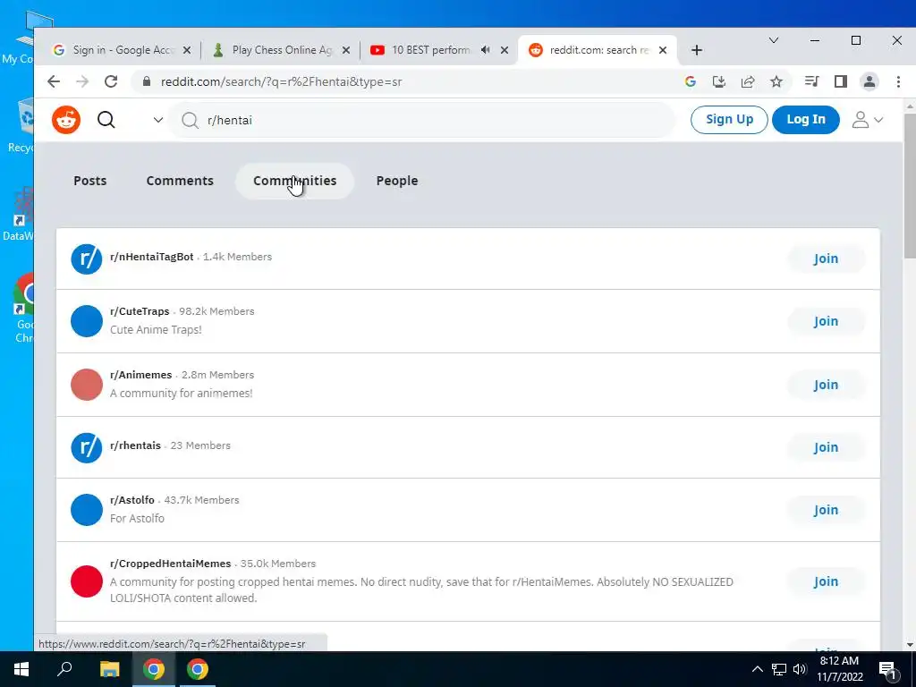Viewport: 916px width, 687px height.
Task: Join the r/nHentaiTagBot community
Action: [x=826, y=259]
